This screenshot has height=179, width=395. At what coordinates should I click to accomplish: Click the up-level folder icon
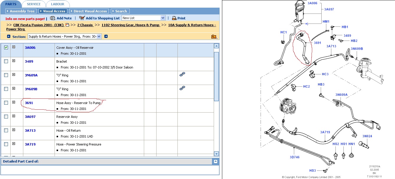click(x=214, y=37)
